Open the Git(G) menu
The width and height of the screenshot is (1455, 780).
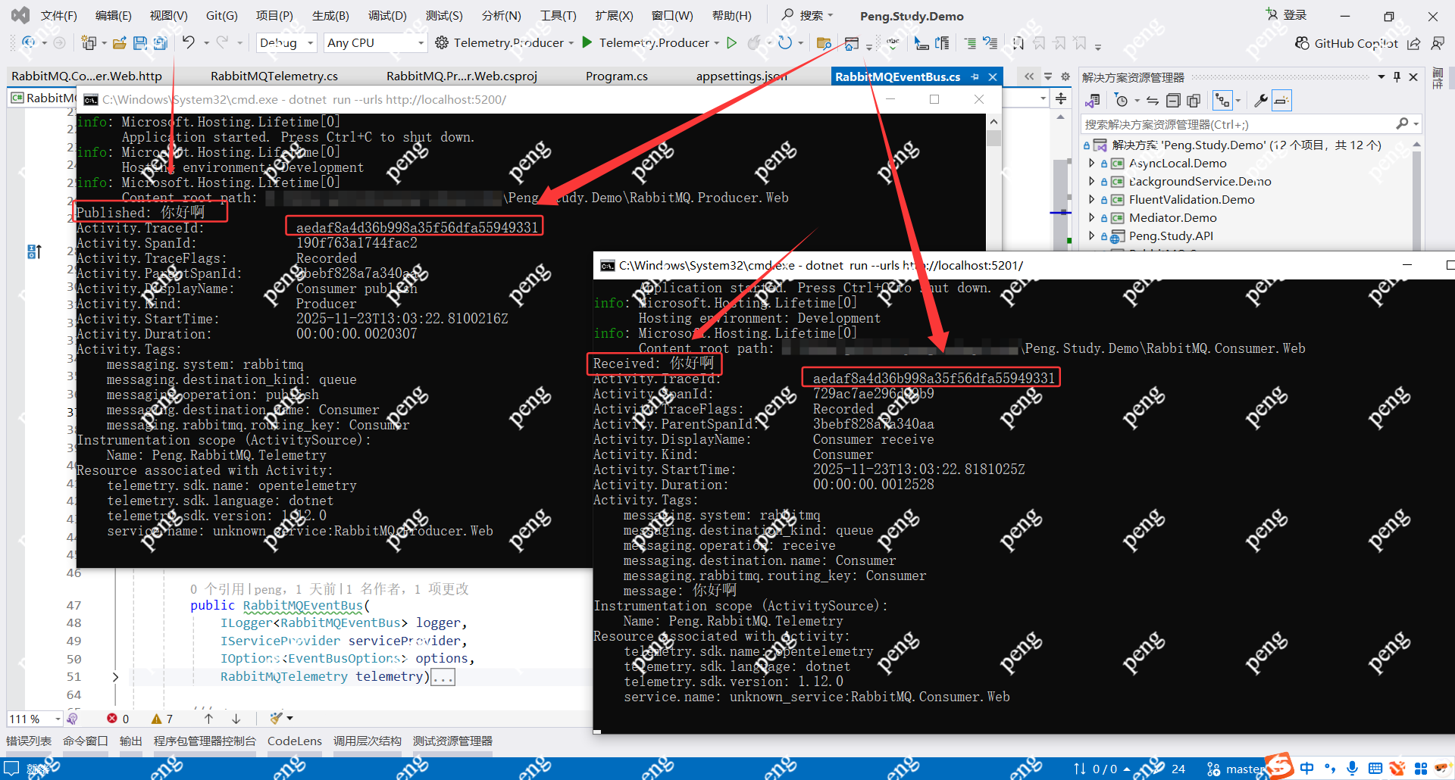(x=221, y=15)
